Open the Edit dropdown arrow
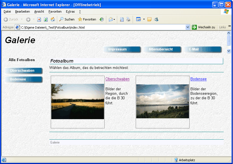The width and height of the screenshot is (233, 164). pyautogui.click(x=144, y=19)
